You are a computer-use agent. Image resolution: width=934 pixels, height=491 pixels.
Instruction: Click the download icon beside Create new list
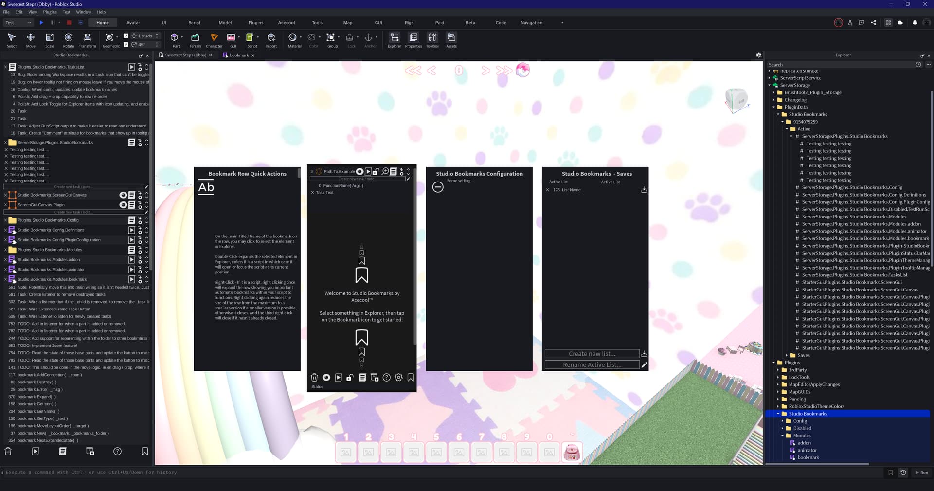[x=644, y=354]
